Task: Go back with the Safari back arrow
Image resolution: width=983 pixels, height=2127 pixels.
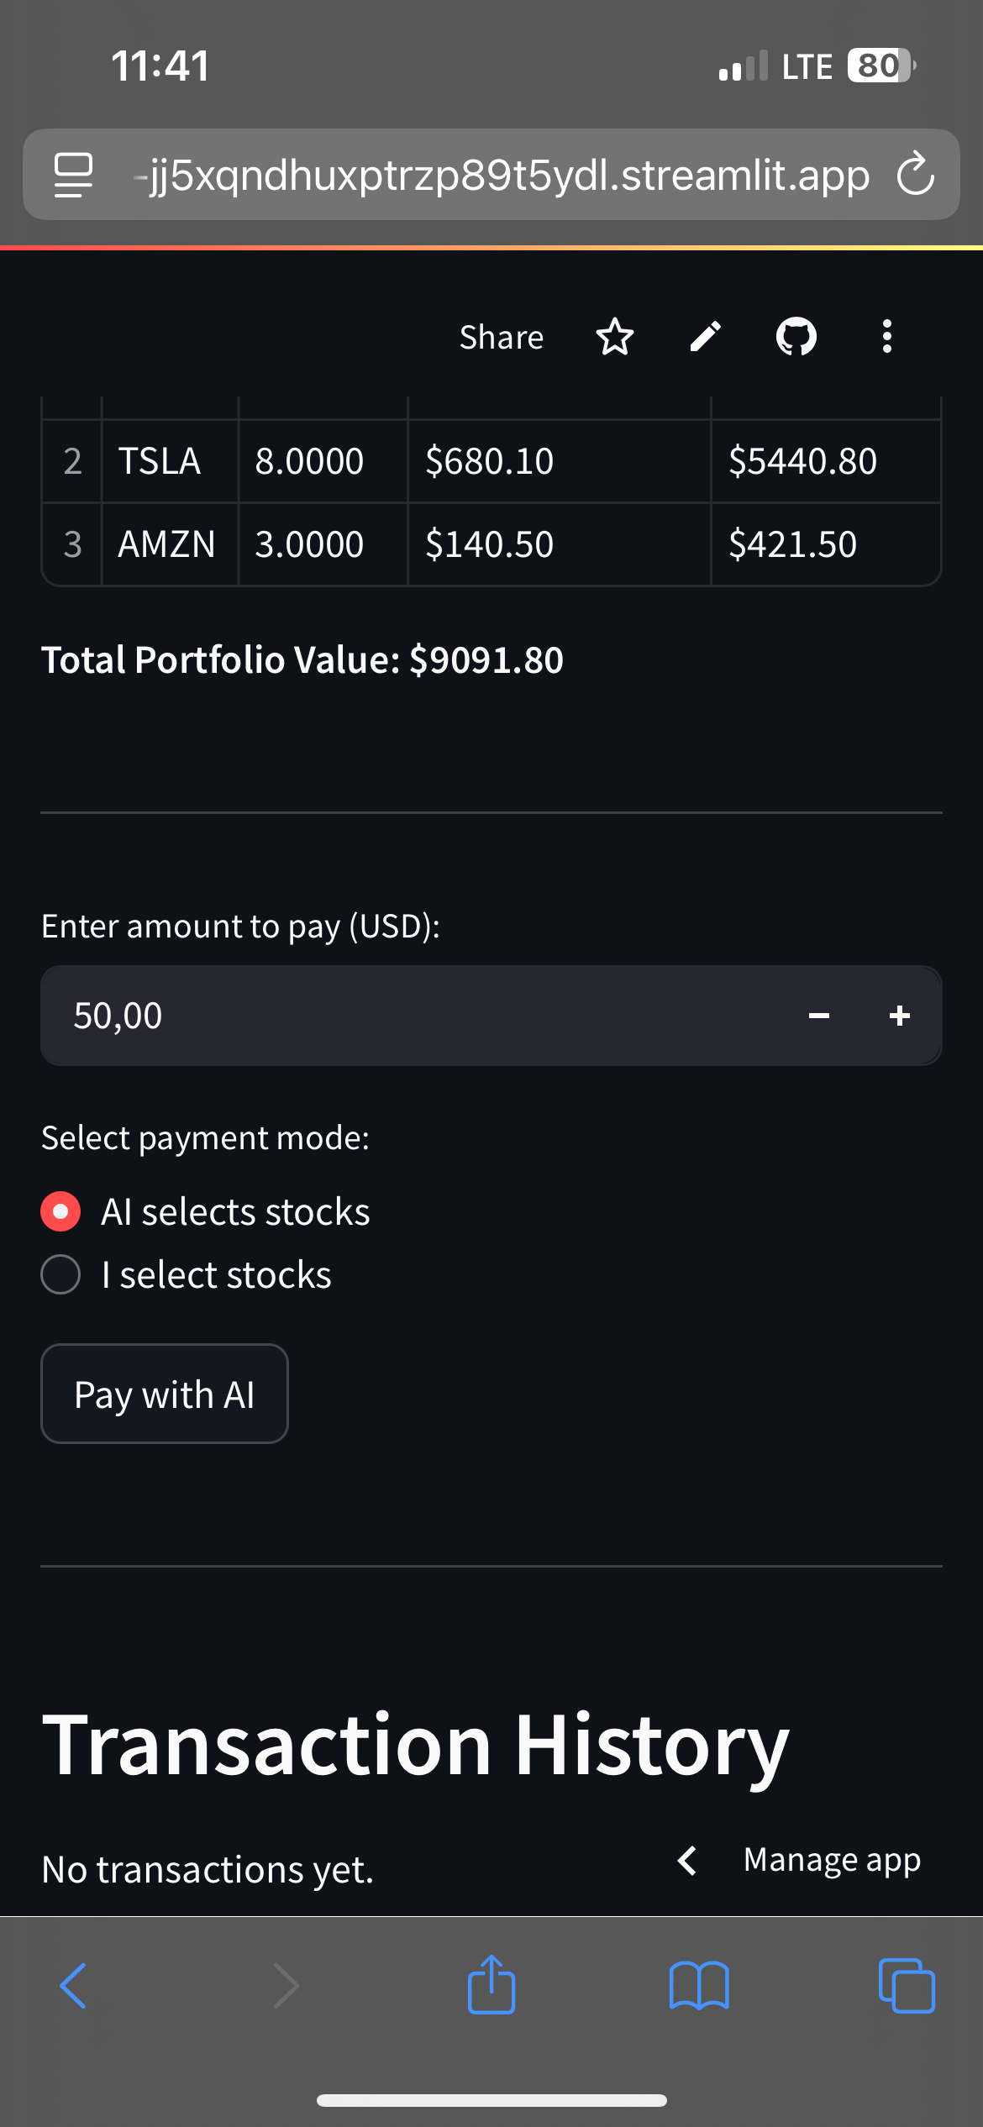Action: click(74, 1986)
